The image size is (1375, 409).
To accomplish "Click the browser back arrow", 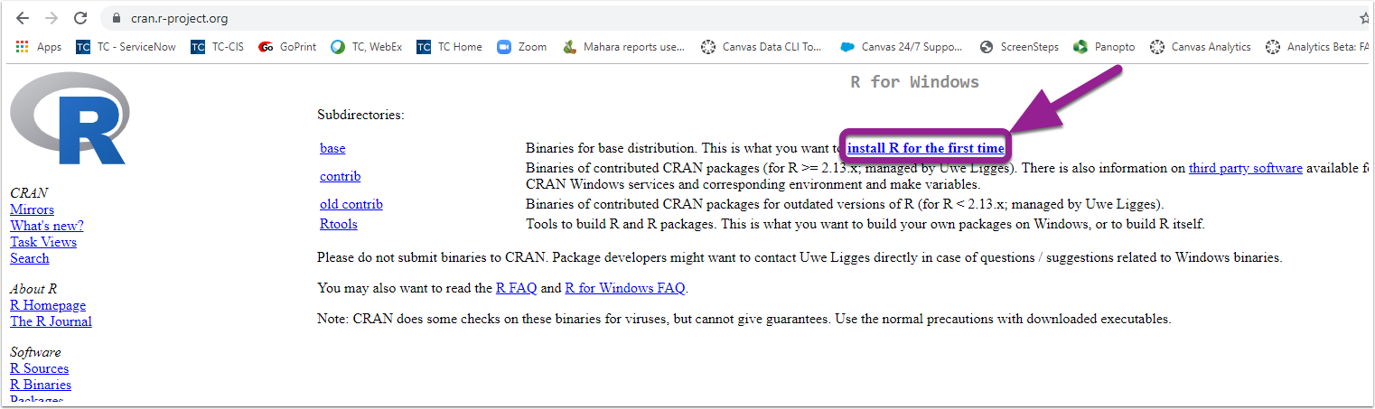I will [23, 18].
